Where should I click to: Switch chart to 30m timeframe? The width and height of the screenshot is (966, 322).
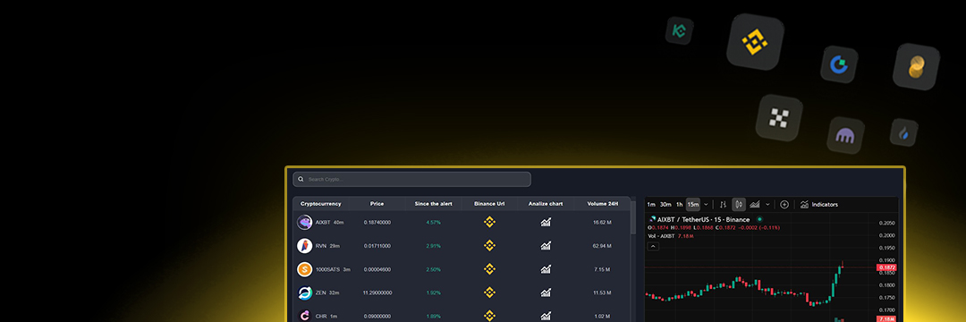pyautogui.click(x=665, y=205)
